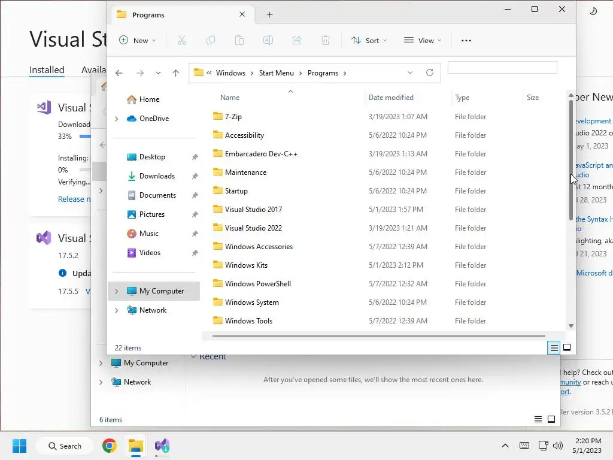
Task: Open the See more three-dots menu
Action: pos(466,40)
